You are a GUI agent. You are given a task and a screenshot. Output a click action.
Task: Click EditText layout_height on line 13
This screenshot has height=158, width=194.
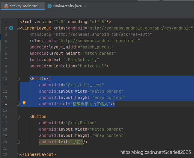click(x=82, y=98)
